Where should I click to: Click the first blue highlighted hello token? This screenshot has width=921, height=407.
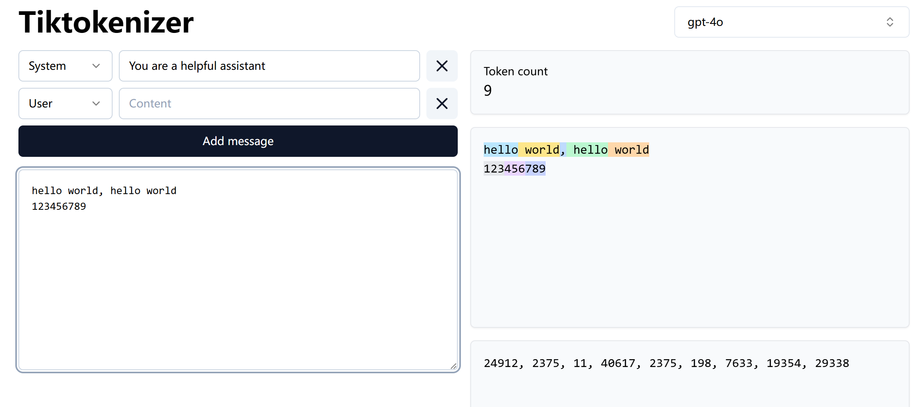pyautogui.click(x=501, y=150)
